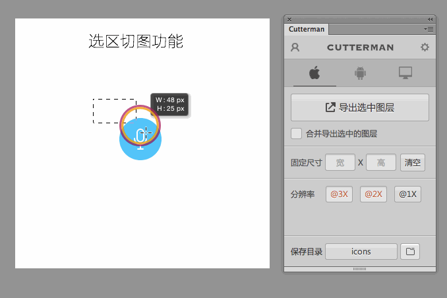Enable merge export selected layers checkbox
Image resolution: width=447 pixels, height=298 pixels.
(x=297, y=134)
